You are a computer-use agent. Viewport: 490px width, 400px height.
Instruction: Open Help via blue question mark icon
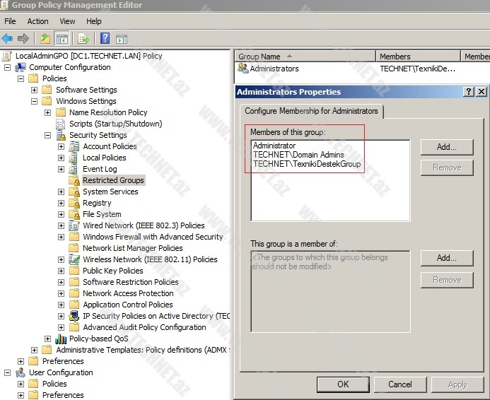(x=105, y=39)
